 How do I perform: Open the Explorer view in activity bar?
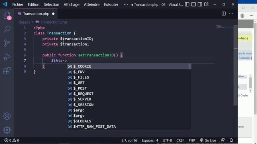pyautogui.click(x=7, y=16)
